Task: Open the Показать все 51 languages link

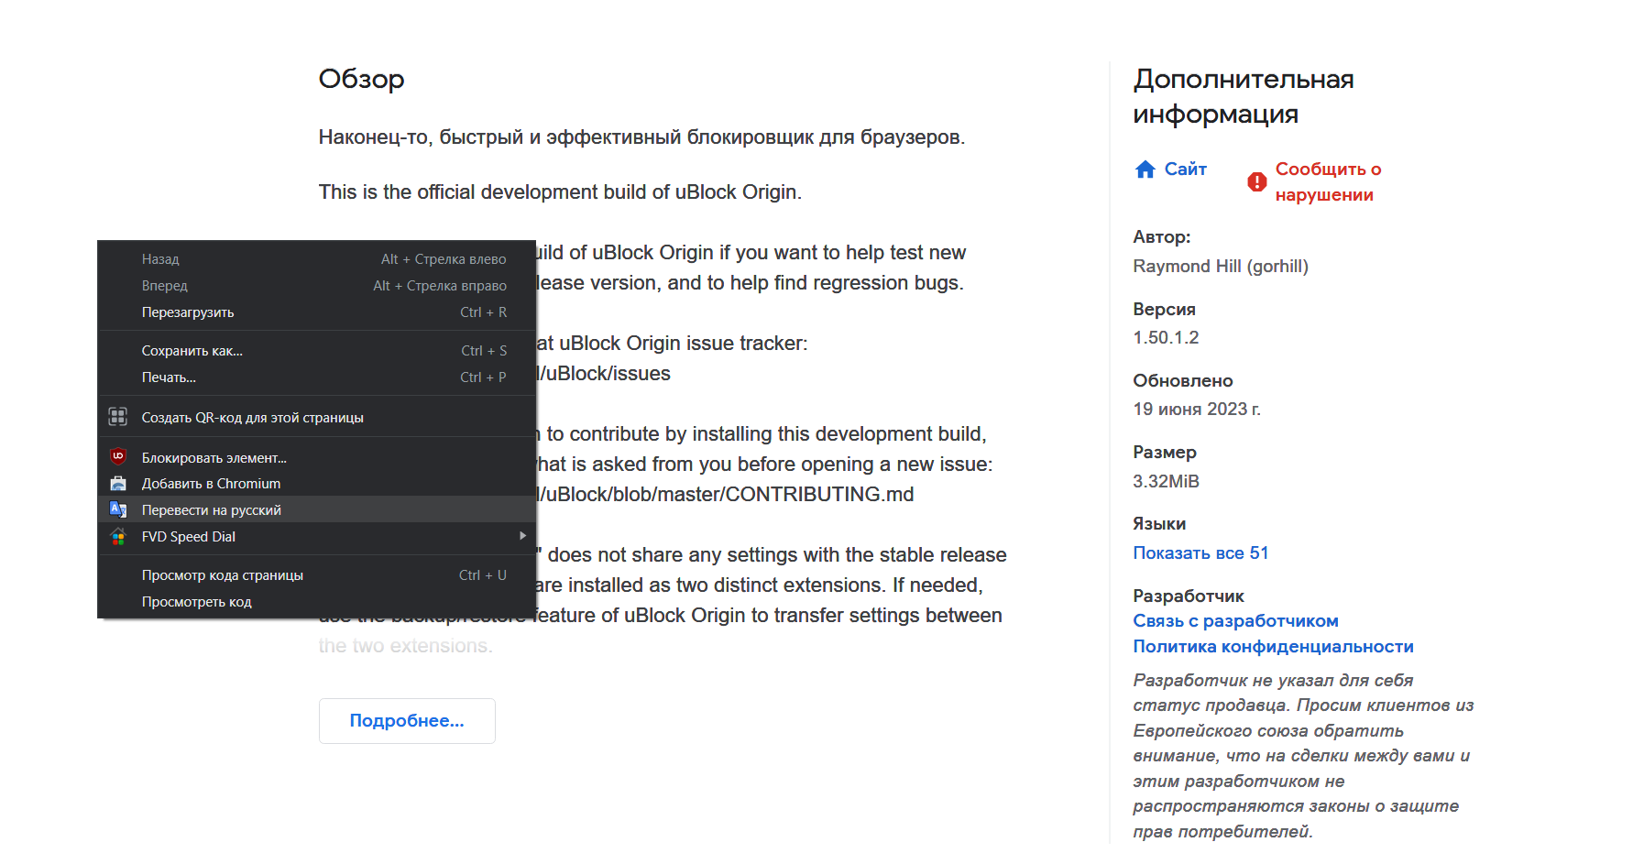Action: tap(1200, 553)
